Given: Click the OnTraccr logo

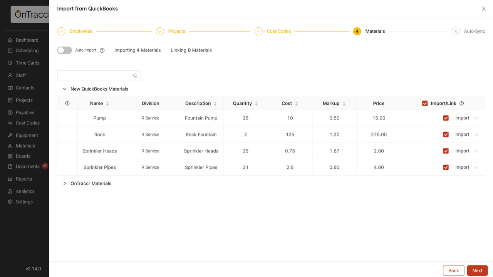Looking at the screenshot, I should click(30, 14).
